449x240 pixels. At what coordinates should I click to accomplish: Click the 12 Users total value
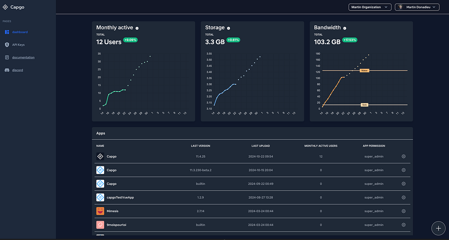coord(109,42)
